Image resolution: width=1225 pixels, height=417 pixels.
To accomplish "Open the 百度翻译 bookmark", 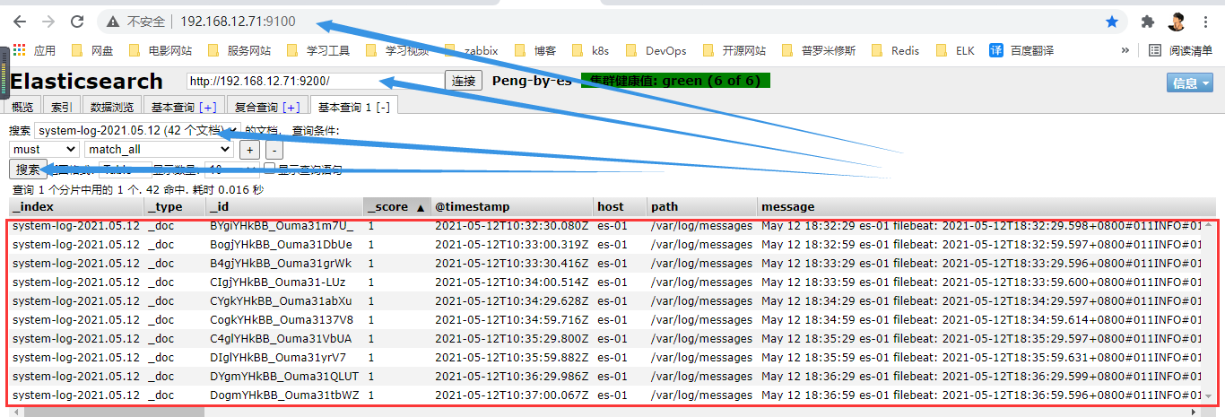I will coord(1021,50).
